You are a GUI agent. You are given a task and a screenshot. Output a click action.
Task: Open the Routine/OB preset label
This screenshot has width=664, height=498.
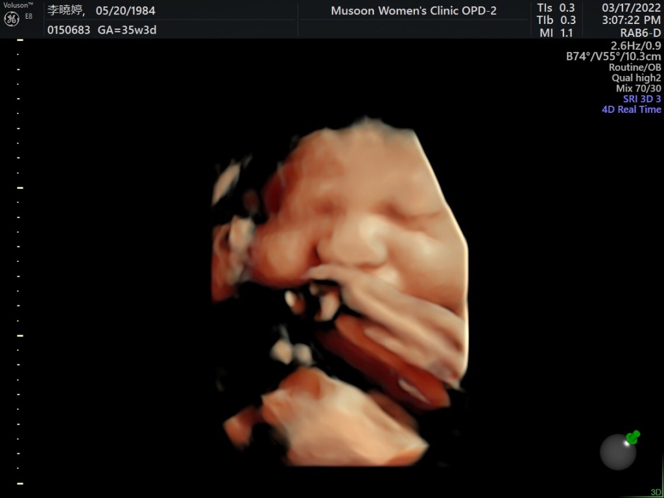coord(634,67)
